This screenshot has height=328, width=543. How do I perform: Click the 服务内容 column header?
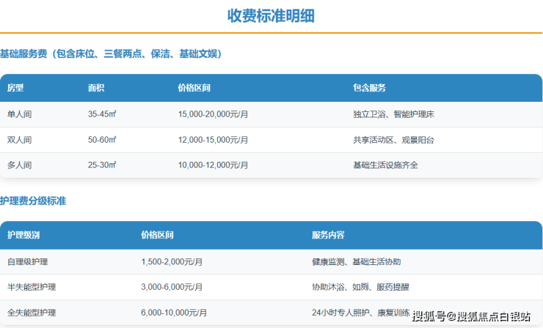pos(328,235)
